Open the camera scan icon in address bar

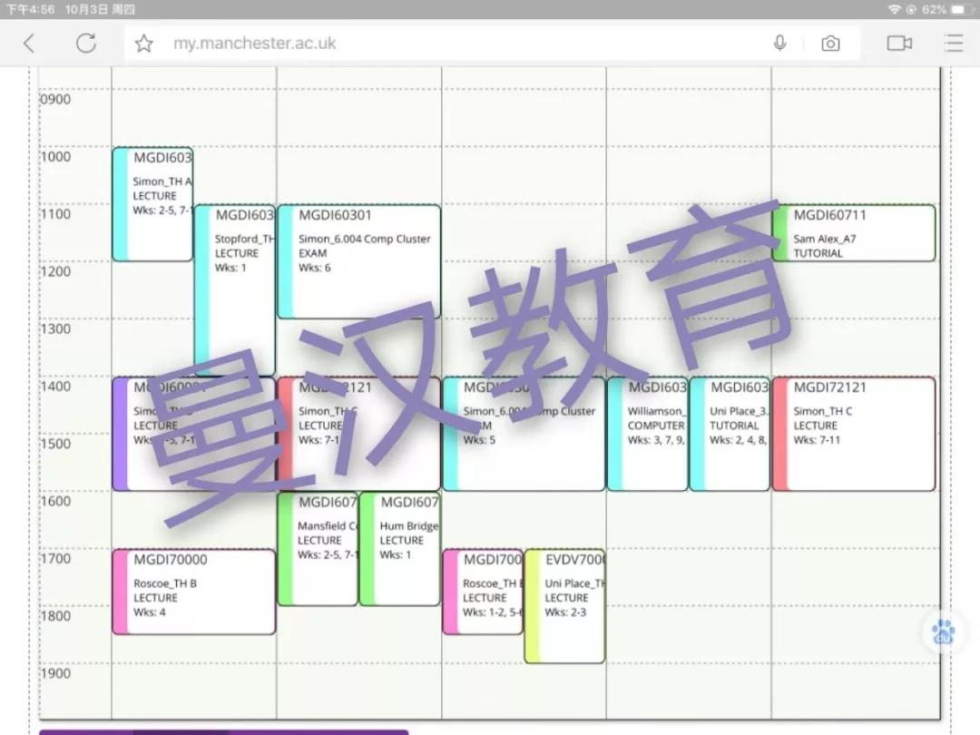coord(830,42)
